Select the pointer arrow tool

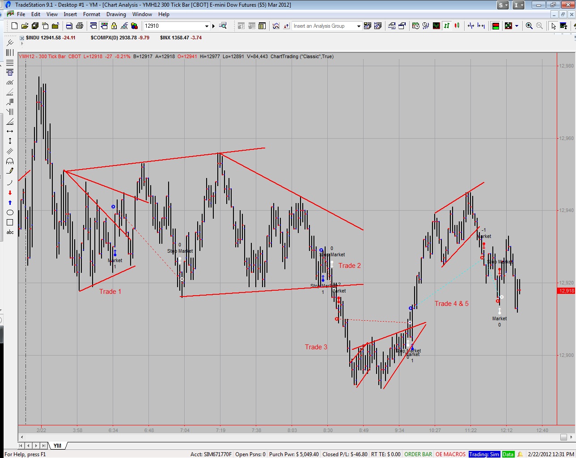coord(554,26)
